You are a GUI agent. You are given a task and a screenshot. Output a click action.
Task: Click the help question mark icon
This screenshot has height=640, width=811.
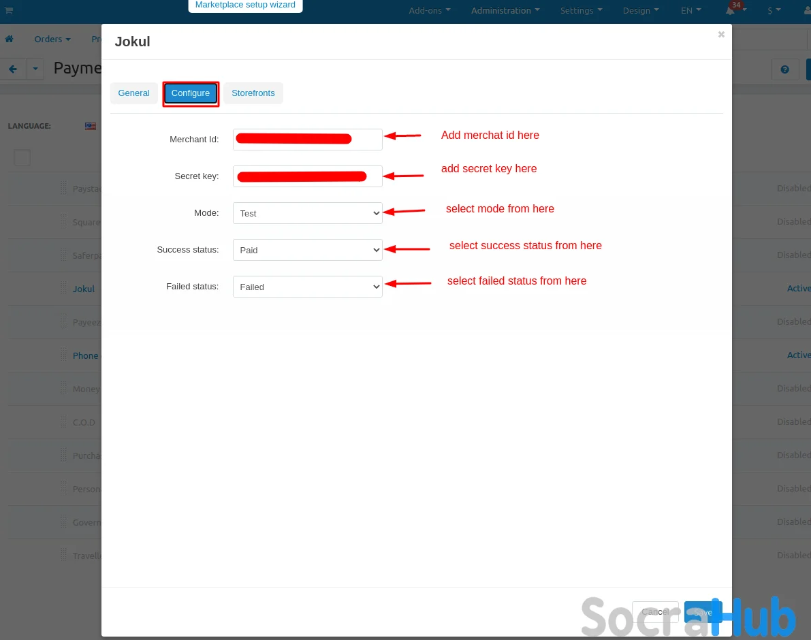point(784,69)
